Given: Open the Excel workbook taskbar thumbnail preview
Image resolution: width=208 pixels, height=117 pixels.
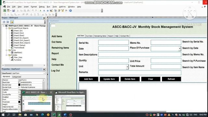Looking at the screenshot, I should pos(37,103).
